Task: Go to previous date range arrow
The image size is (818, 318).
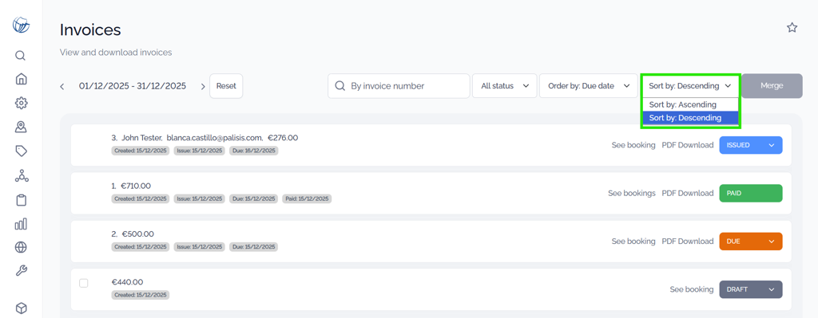Action: pos(62,86)
